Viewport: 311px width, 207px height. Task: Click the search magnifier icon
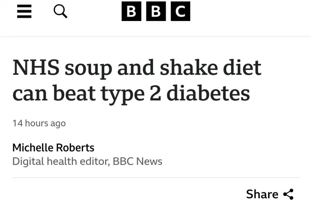[60, 12]
